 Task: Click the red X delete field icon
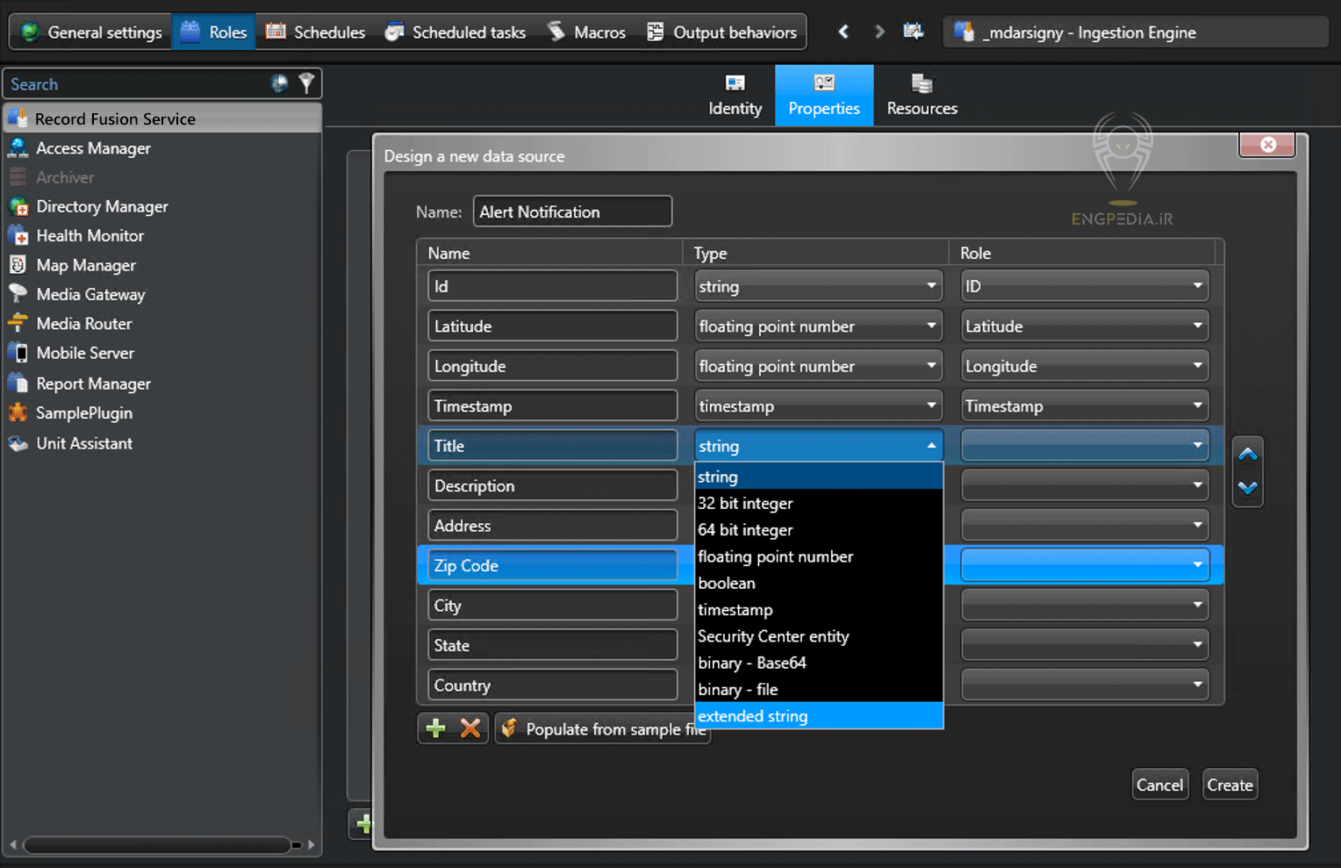click(470, 728)
